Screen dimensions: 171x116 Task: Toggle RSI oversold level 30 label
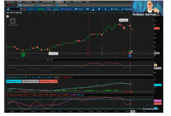[x=48, y=60]
